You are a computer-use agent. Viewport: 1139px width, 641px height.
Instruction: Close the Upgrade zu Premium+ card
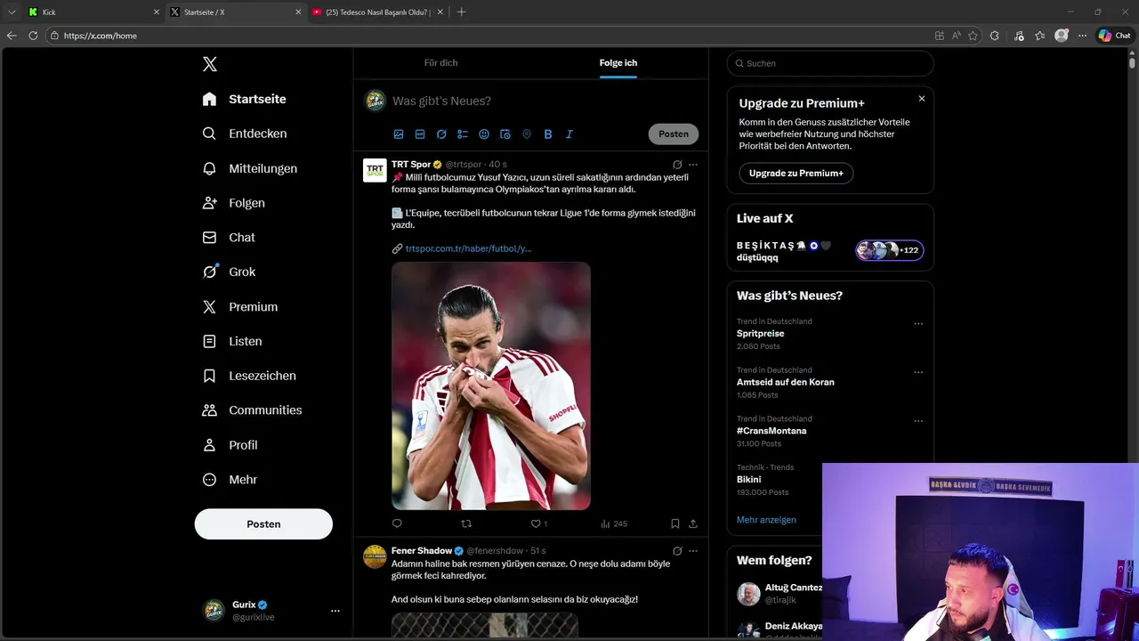922,99
